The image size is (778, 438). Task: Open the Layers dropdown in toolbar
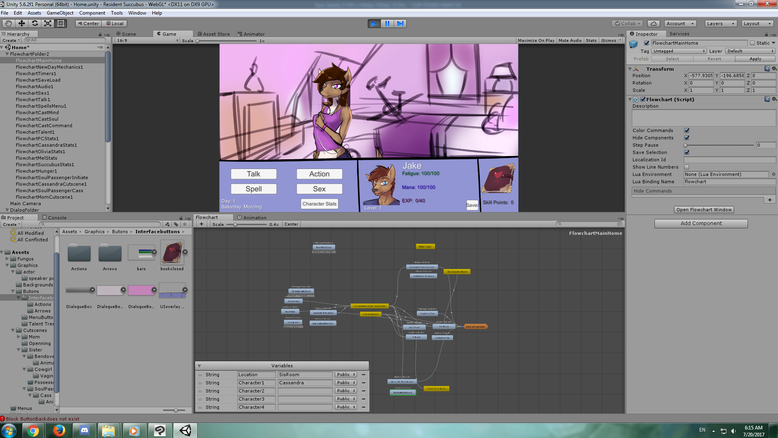tap(721, 24)
